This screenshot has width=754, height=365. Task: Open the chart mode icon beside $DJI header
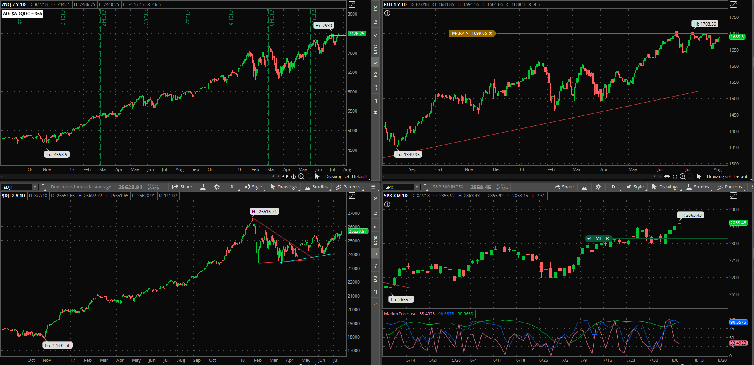[352, 196]
